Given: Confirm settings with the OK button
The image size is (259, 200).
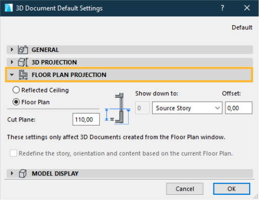Looking at the screenshot, I should tap(232, 188).
